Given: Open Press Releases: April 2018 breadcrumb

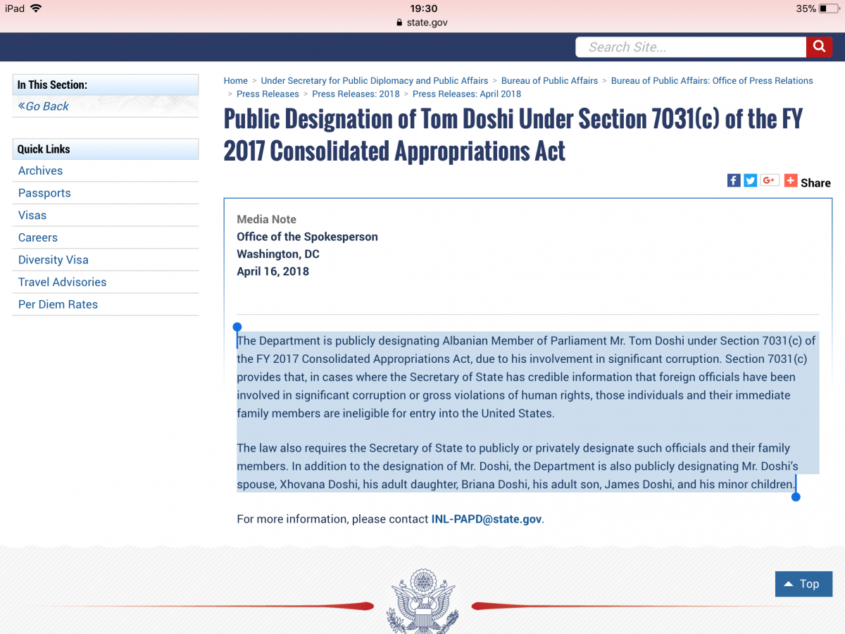Looking at the screenshot, I should click(467, 94).
